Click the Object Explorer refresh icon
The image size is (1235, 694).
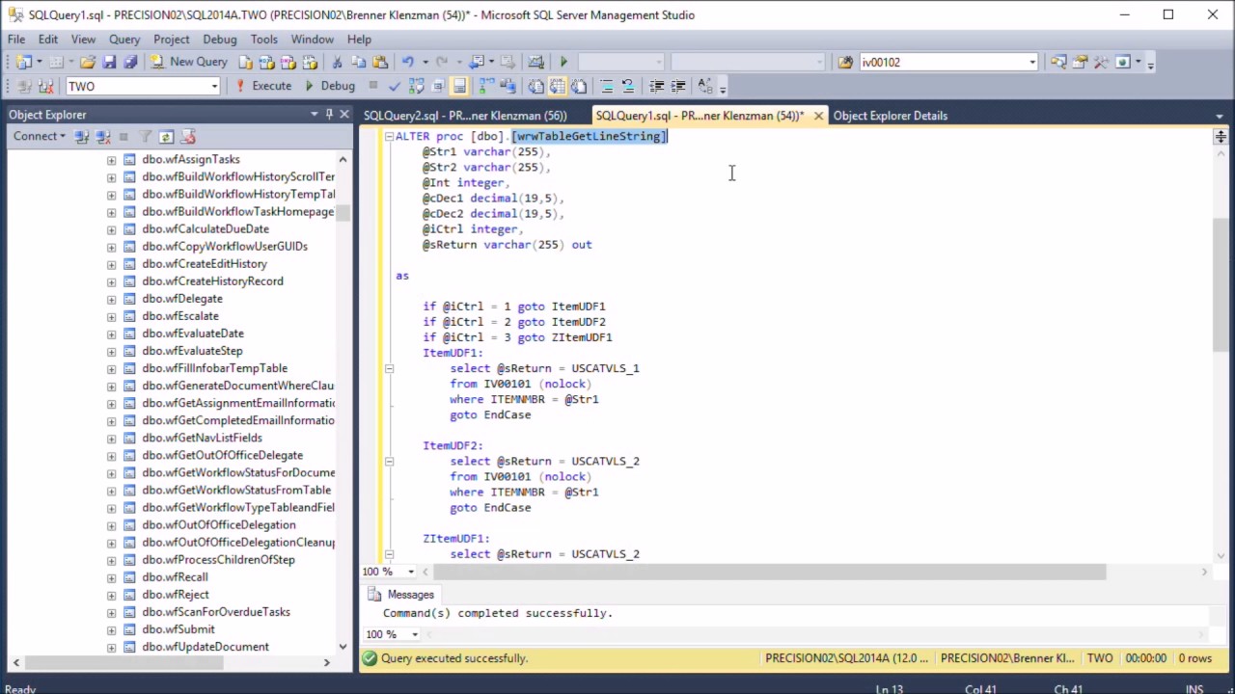coord(166,136)
